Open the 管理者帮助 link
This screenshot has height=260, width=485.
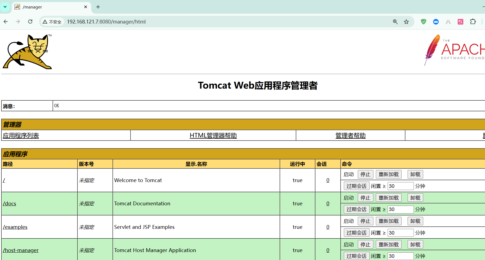tap(350, 136)
